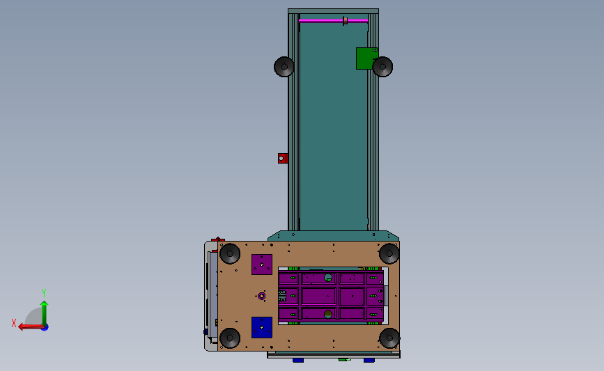The width and height of the screenshot is (604, 371).
Task: Select the magenta rod at the column top
Action: [x=333, y=20]
